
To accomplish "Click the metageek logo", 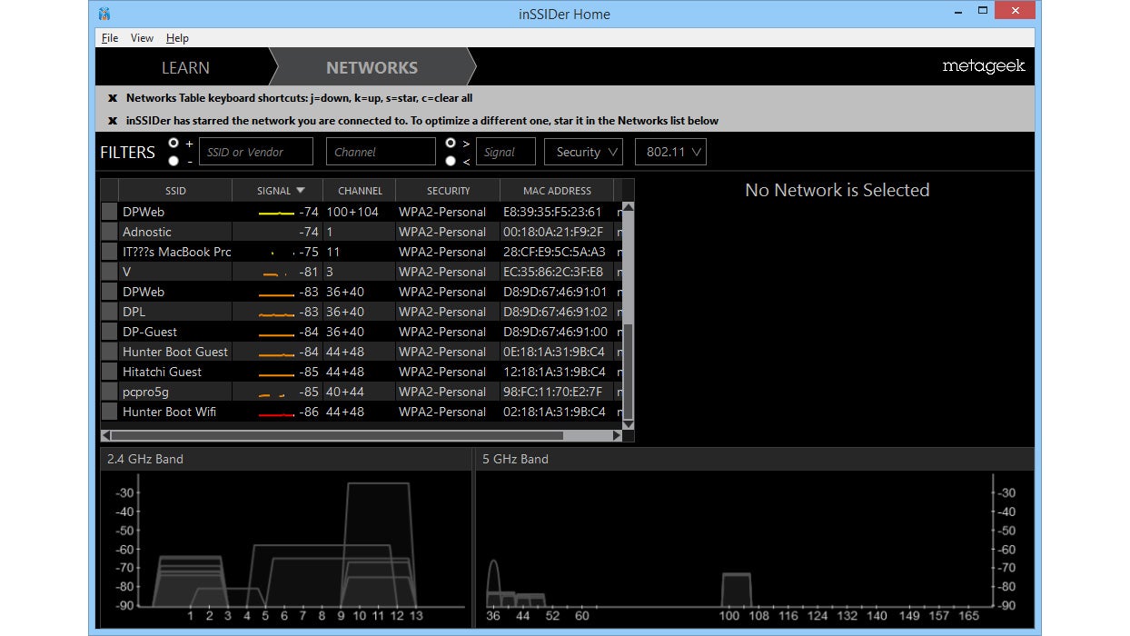I will (x=984, y=66).
